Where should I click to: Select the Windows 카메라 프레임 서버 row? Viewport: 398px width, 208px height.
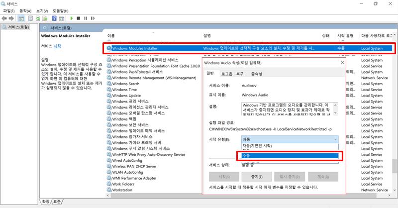(x=154, y=142)
